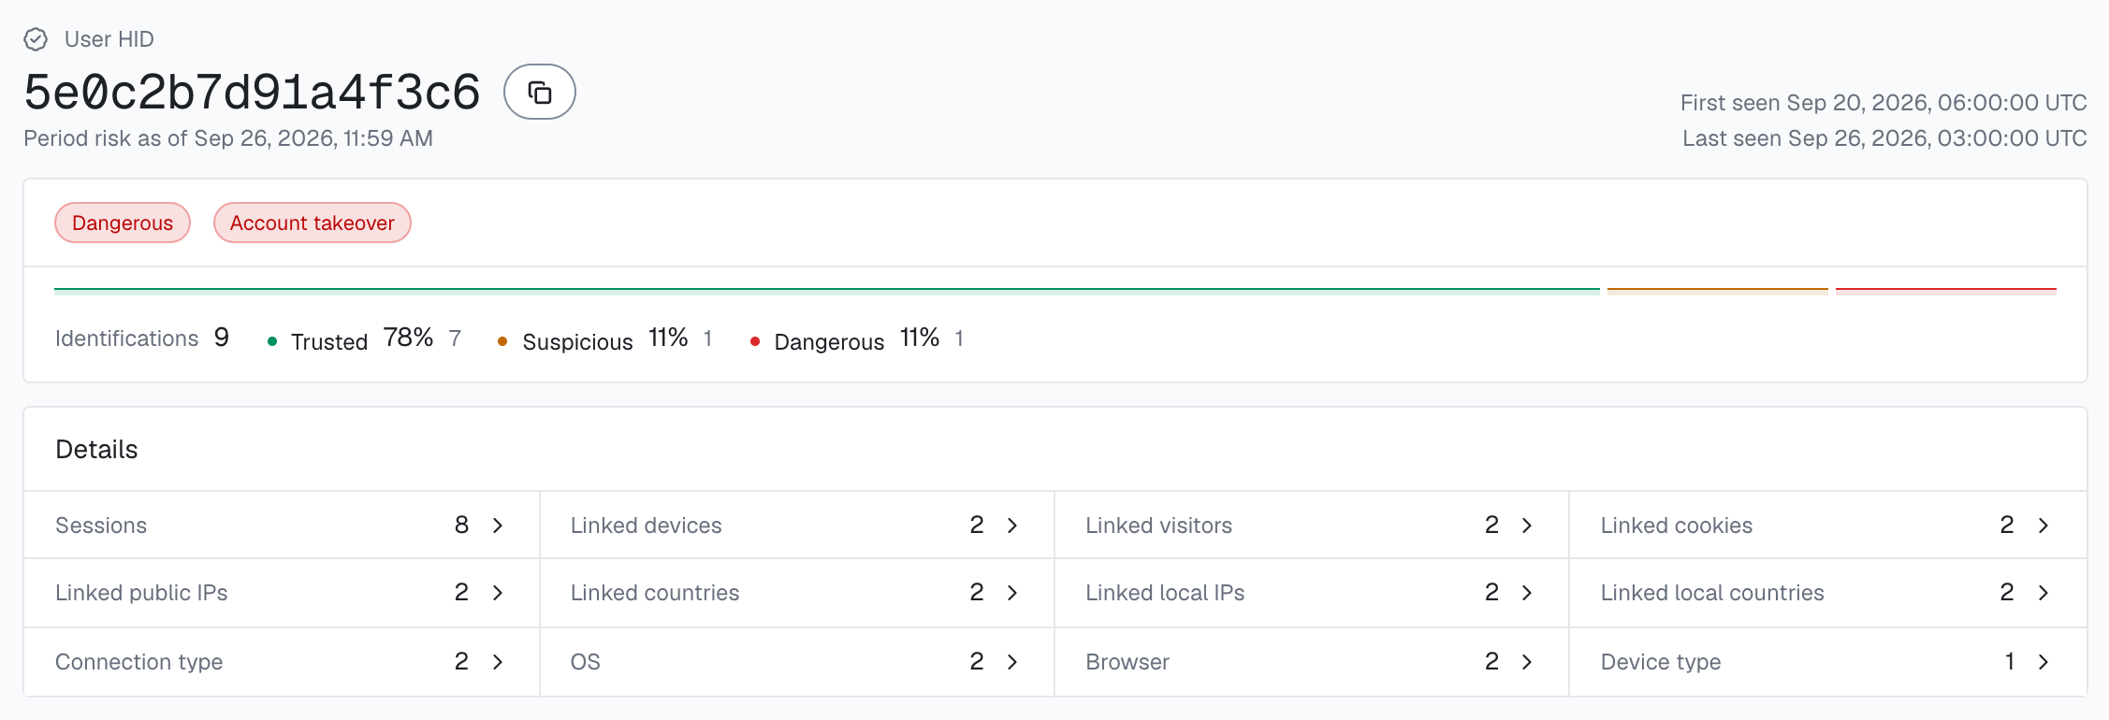This screenshot has width=2109, height=720.
Task: Click the HID value 5e0c2b7d91a4f3c6
Action: (252, 92)
